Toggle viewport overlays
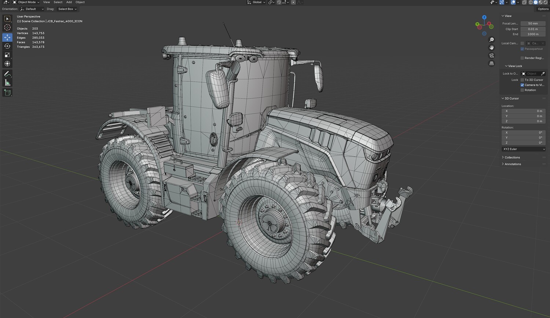This screenshot has width=550, height=318. (513, 2)
